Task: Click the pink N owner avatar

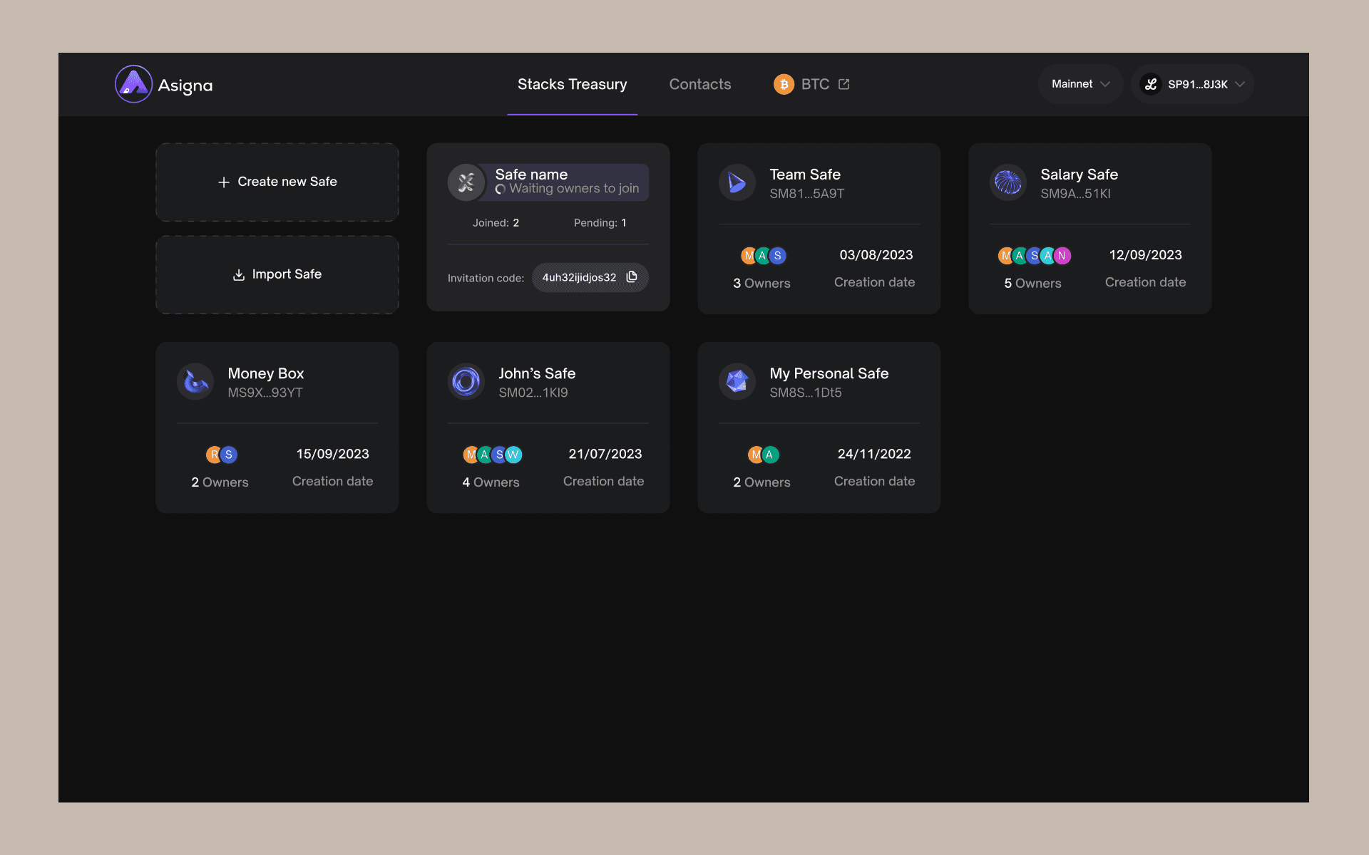Action: click(1062, 256)
